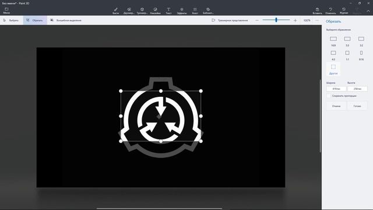Click the zoom in plus button
373x210 pixels.
295,20
